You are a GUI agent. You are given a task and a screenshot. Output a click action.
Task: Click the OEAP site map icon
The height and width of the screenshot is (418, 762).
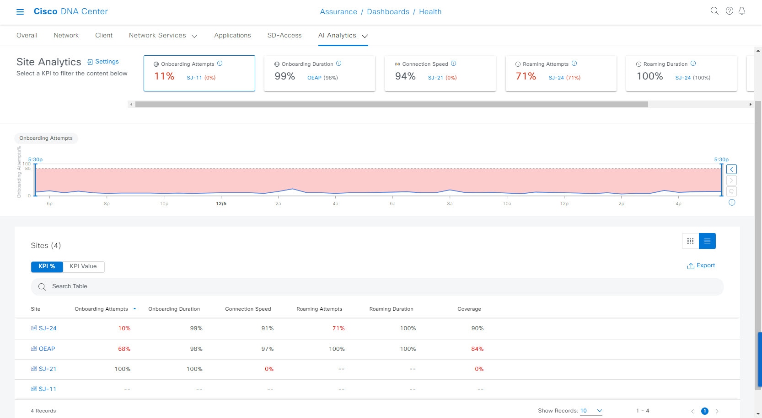click(x=34, y=349)
